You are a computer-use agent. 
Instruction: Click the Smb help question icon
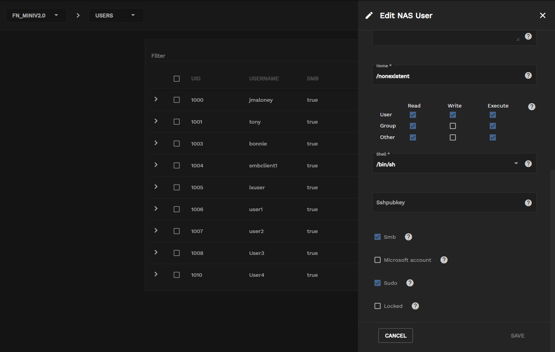click(x=408, y=237)
